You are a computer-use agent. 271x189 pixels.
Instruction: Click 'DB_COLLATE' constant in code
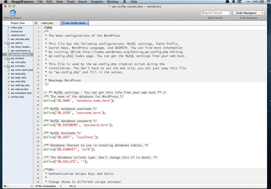(66, 161)
